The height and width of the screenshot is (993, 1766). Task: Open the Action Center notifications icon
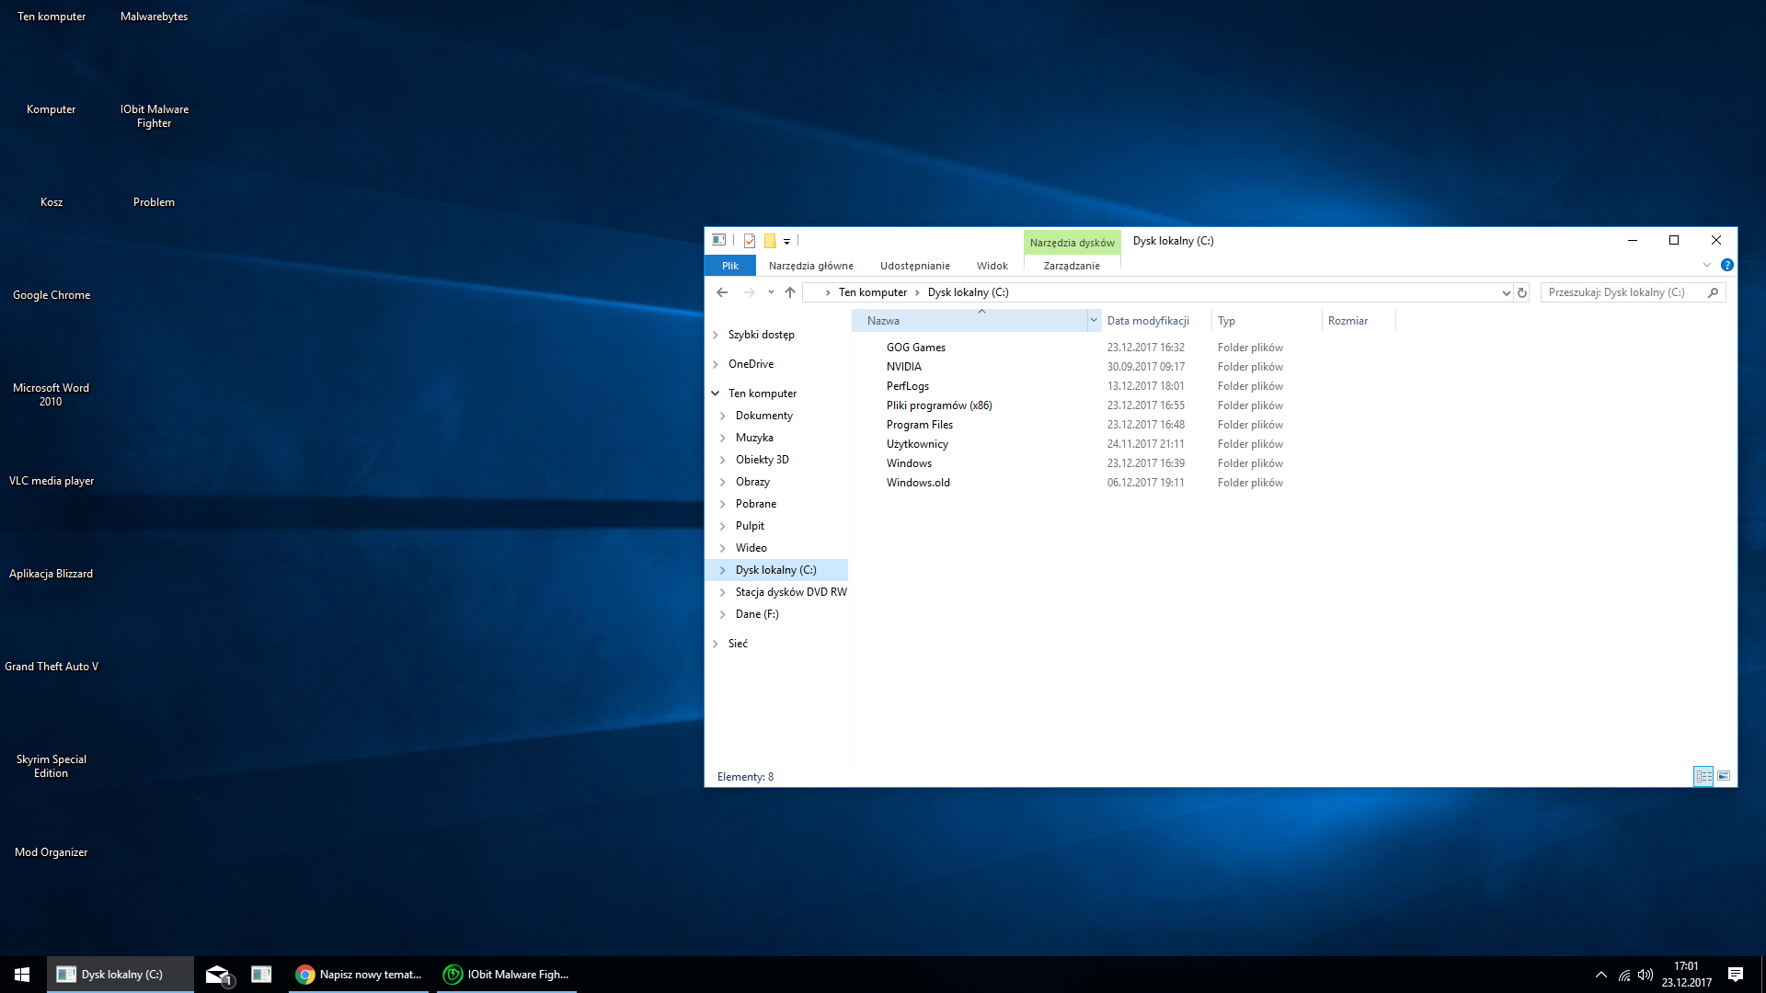(x=1736, y=975)
